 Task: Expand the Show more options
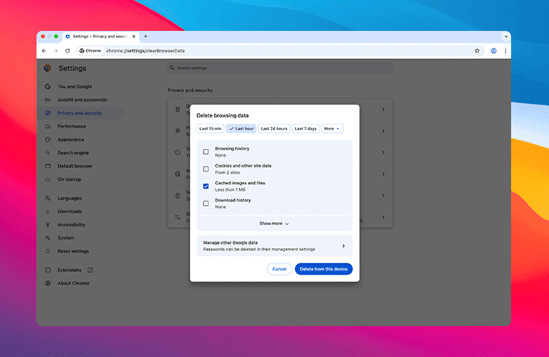pos(274,223)
